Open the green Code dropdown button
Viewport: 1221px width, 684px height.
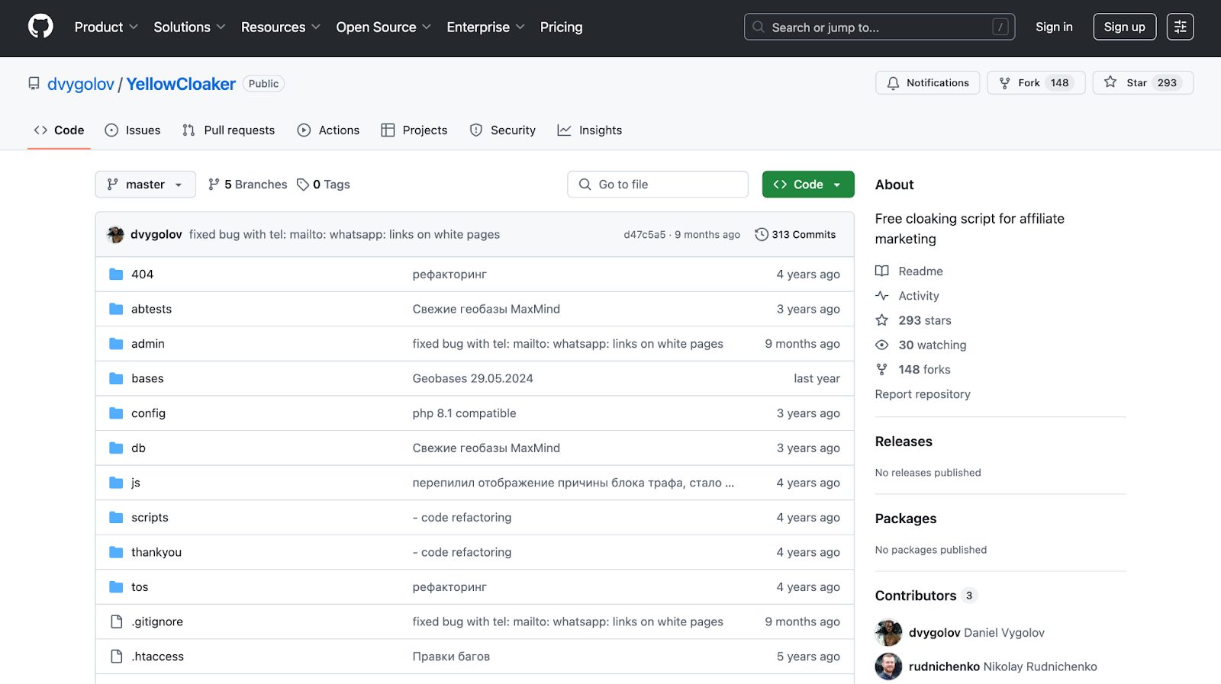808,185
